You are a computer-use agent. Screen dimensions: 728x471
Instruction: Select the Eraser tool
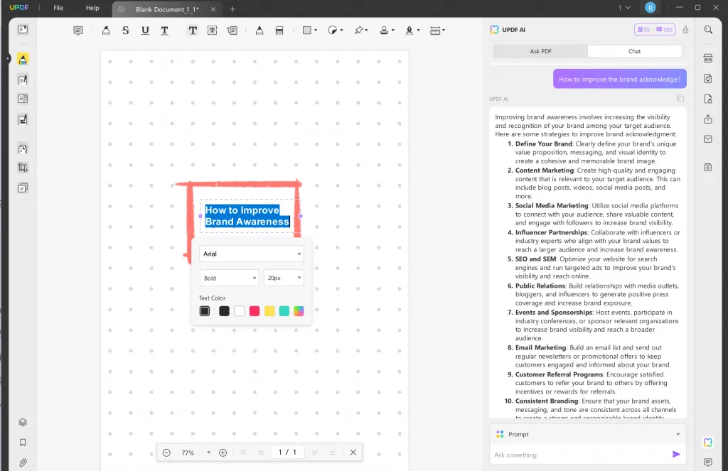pos(279,30)
